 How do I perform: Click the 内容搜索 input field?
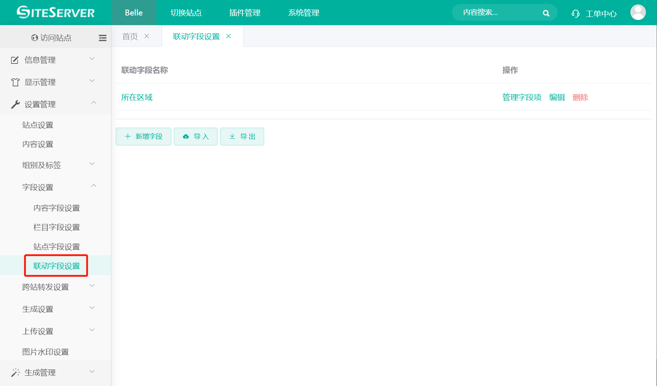click(x=492, y=12)
